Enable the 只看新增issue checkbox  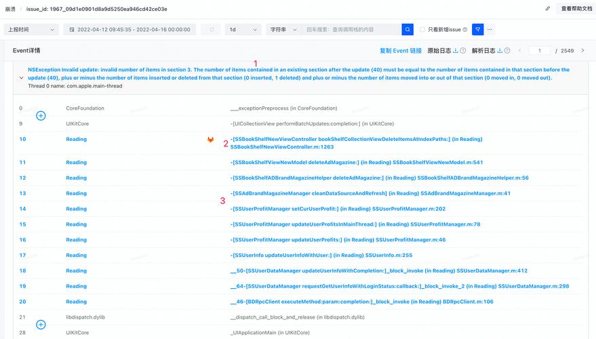click(x=422, y=30)
